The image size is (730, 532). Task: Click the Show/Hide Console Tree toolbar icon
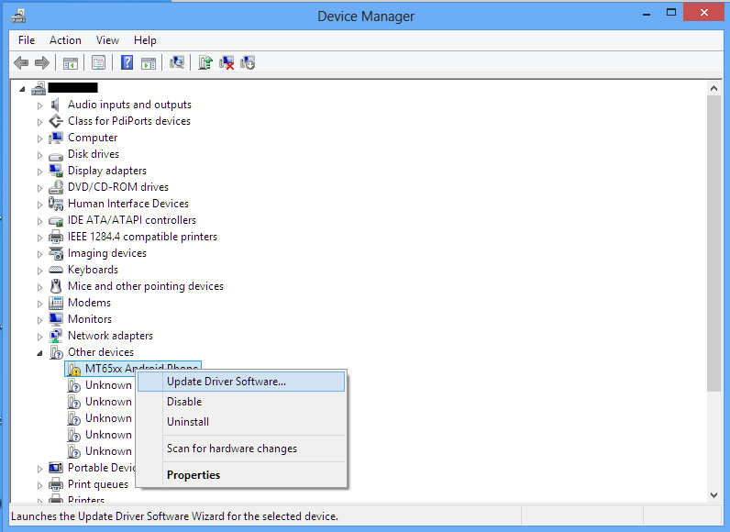[x=70, y=62]
